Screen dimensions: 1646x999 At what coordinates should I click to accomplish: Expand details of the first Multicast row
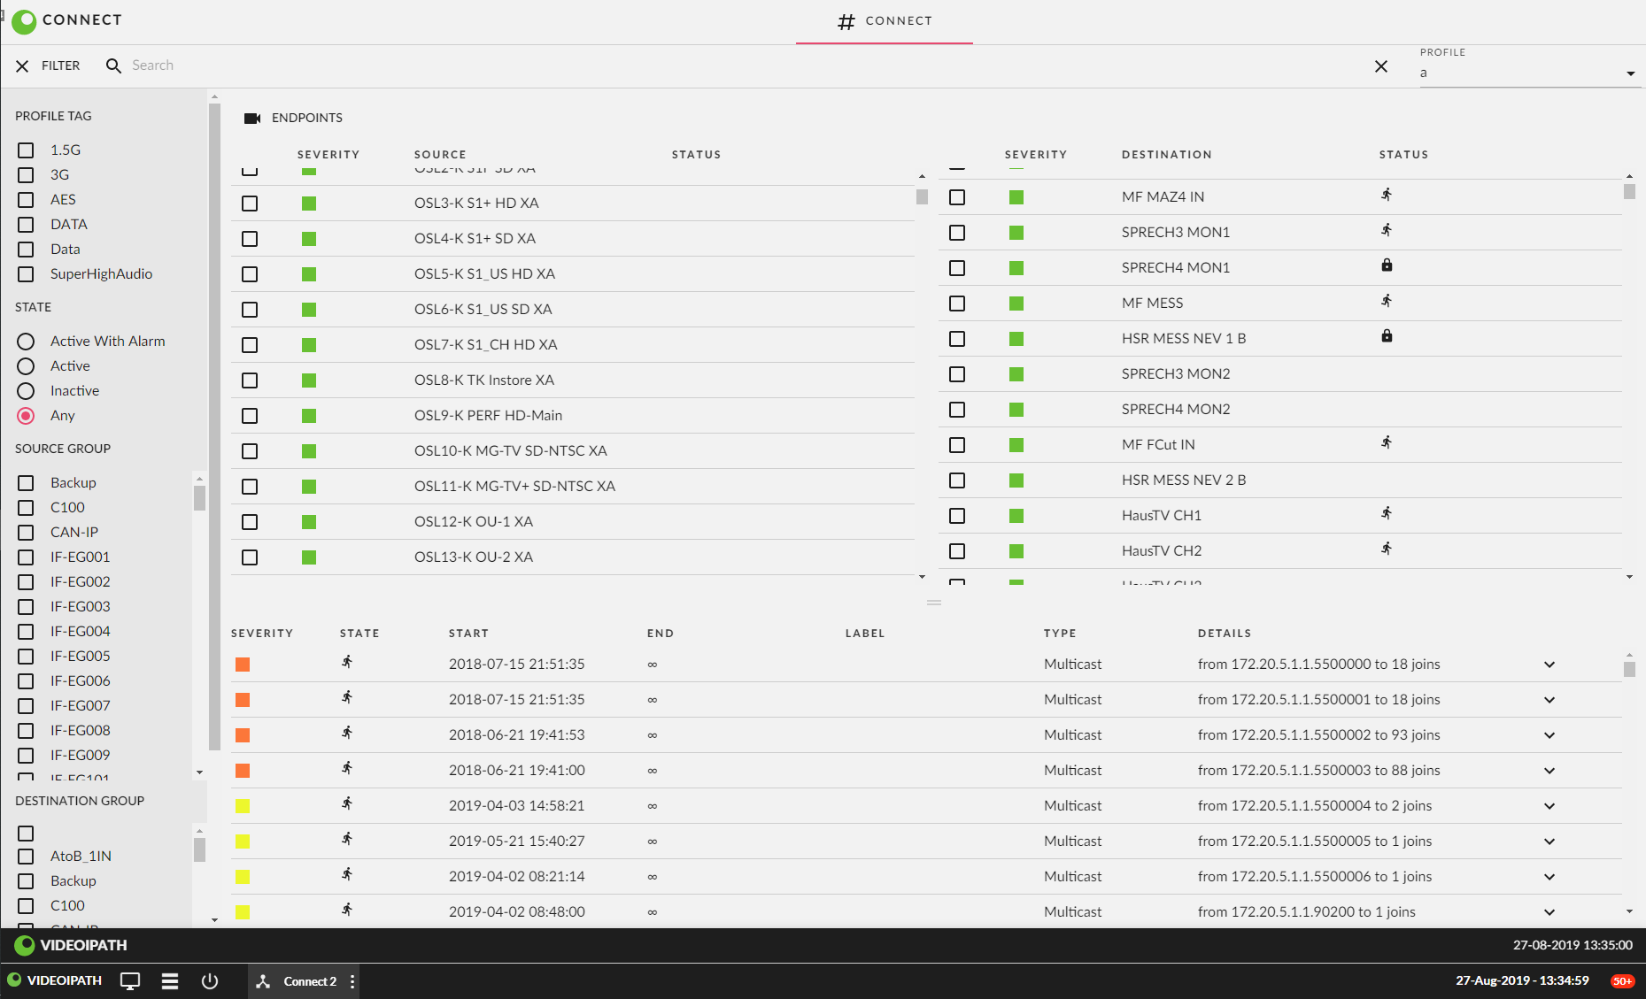click(1549, 665)
